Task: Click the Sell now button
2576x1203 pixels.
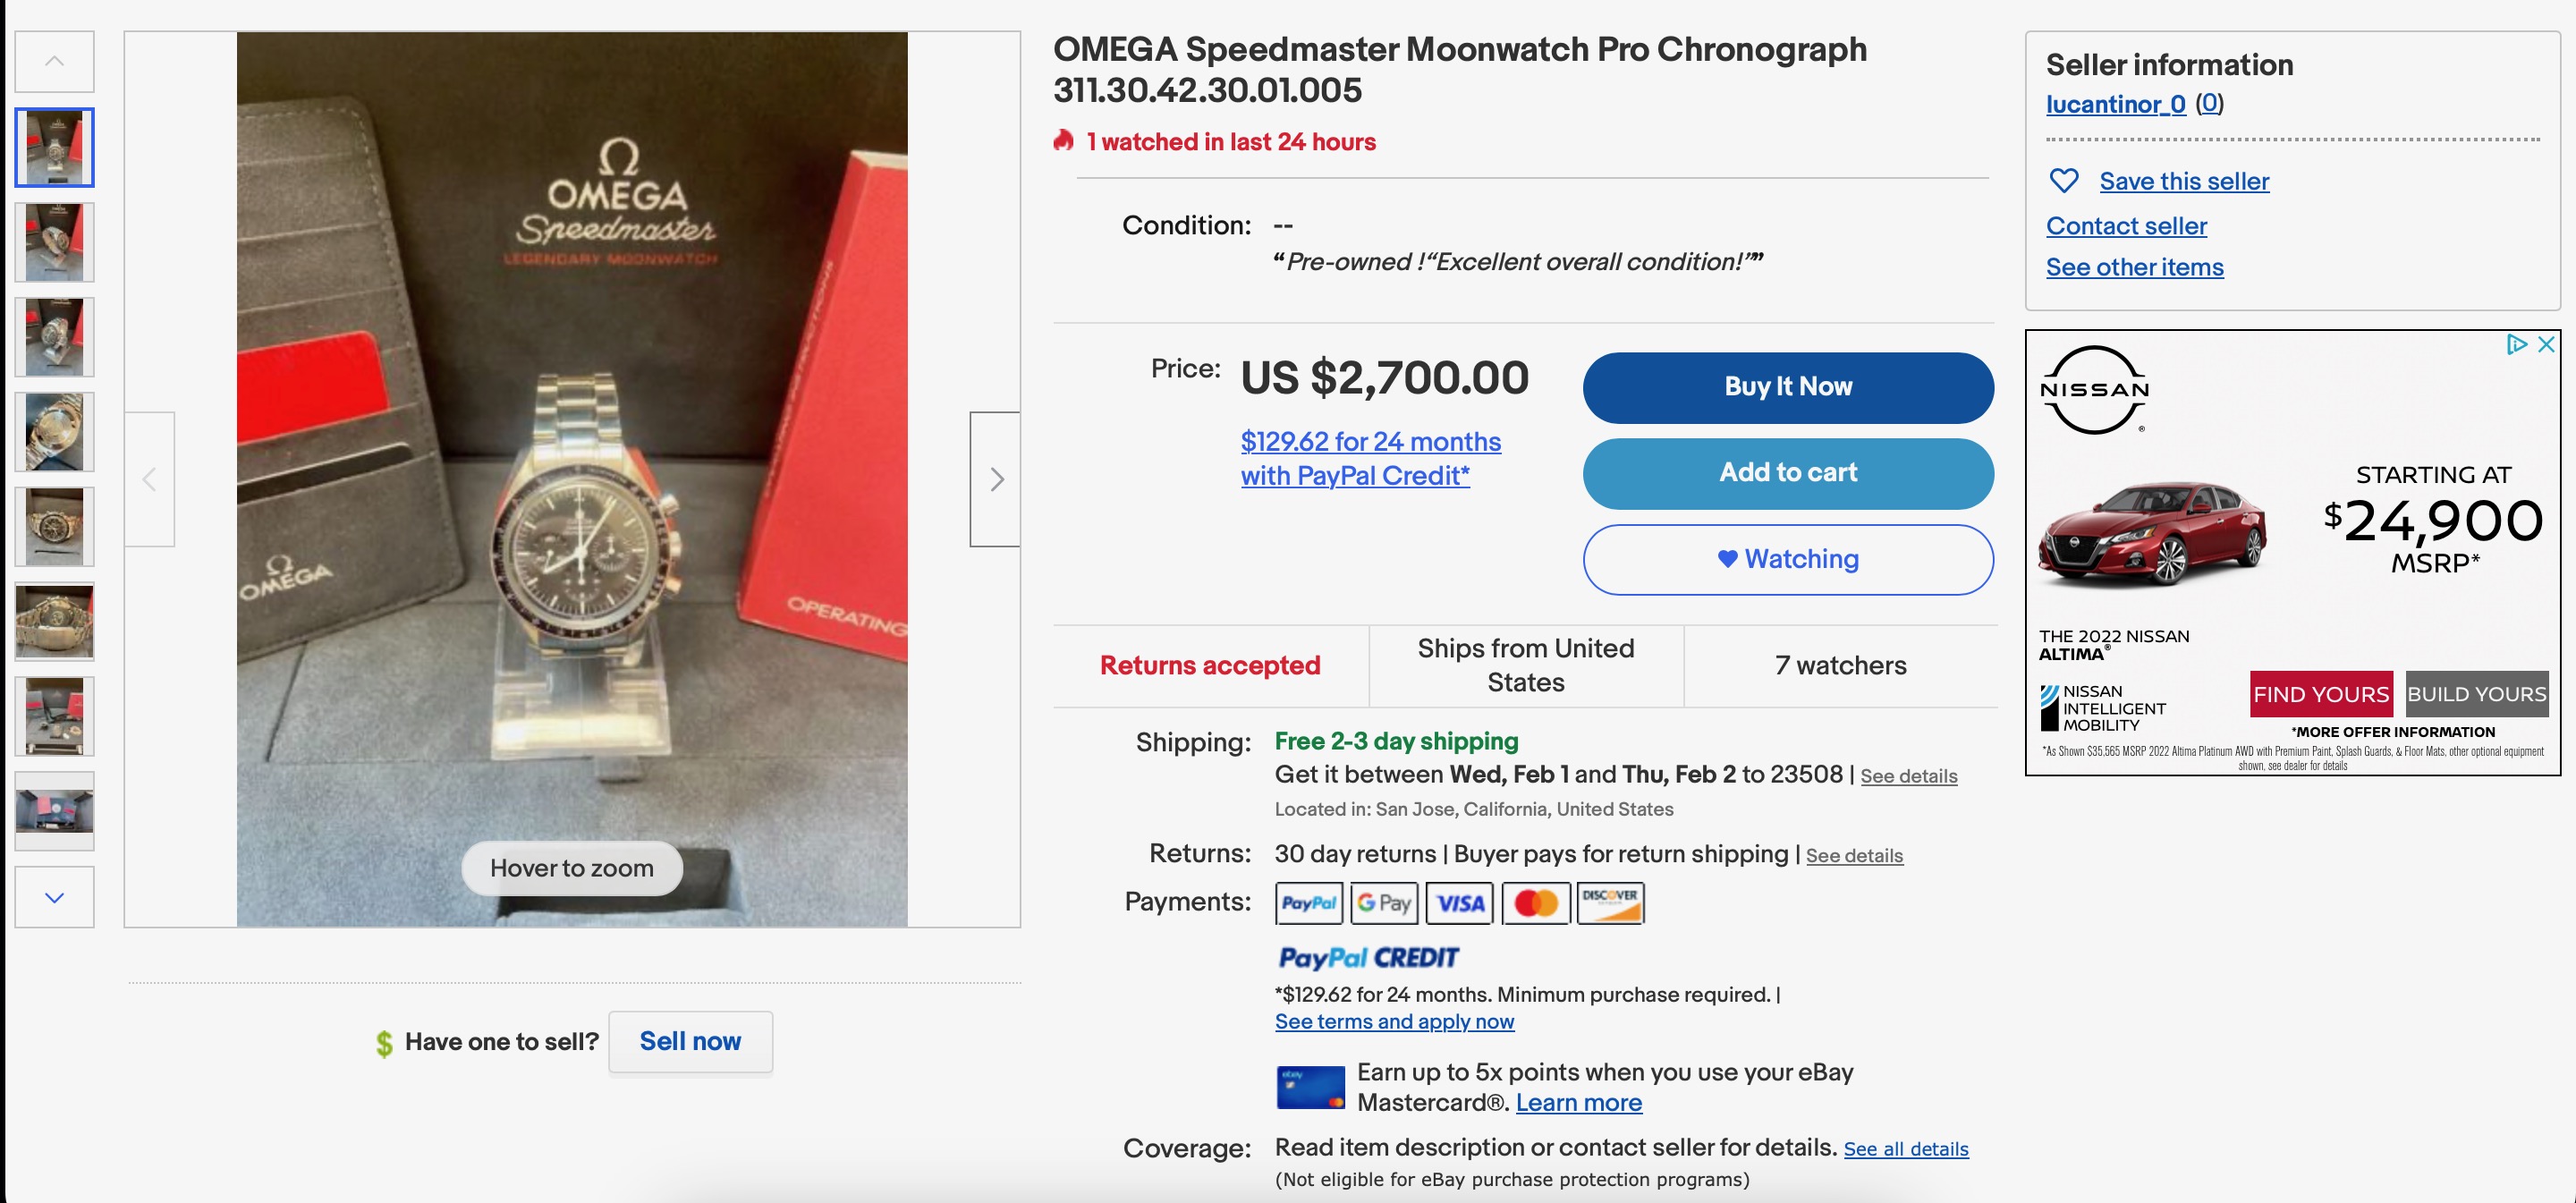Action: (x=690, y=1041)
